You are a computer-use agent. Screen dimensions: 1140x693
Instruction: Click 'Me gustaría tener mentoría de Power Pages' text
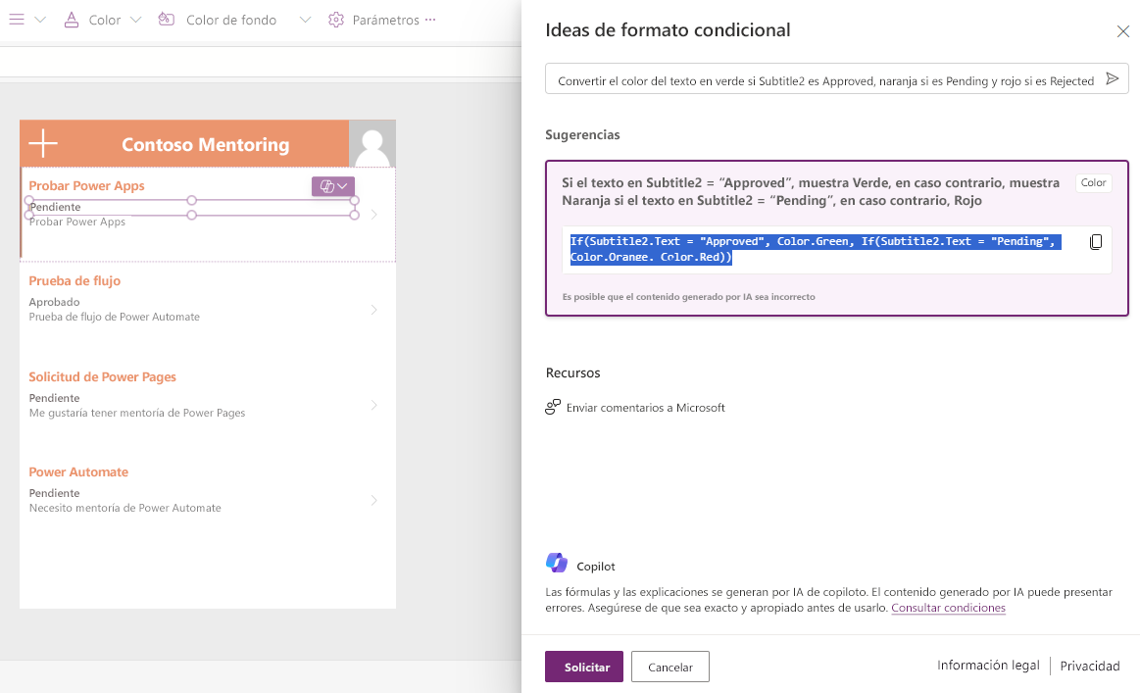point(137,413)
